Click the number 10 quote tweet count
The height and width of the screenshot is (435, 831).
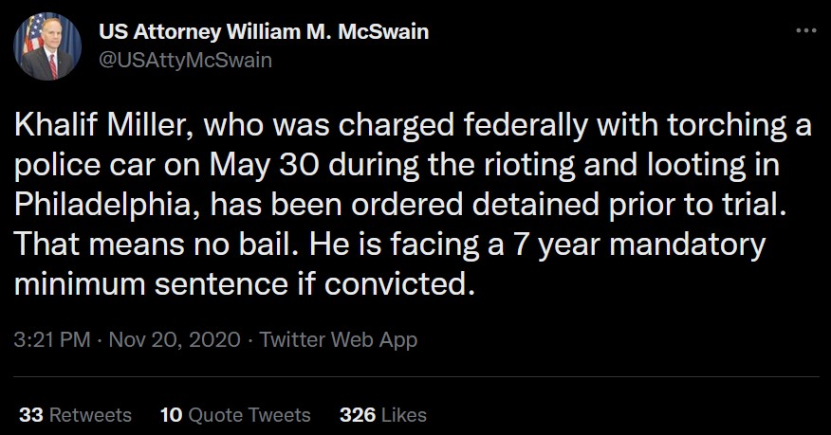pyautogui.click(x=172, y=415)
